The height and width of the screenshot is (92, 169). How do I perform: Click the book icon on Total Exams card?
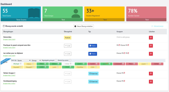tap(34, 13)
